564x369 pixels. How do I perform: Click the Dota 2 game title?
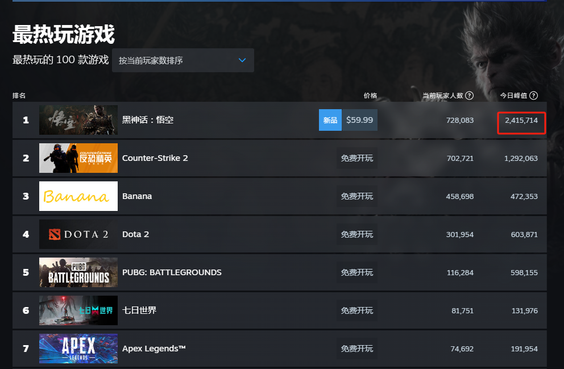pyautogui.click(x=136, y=234)
